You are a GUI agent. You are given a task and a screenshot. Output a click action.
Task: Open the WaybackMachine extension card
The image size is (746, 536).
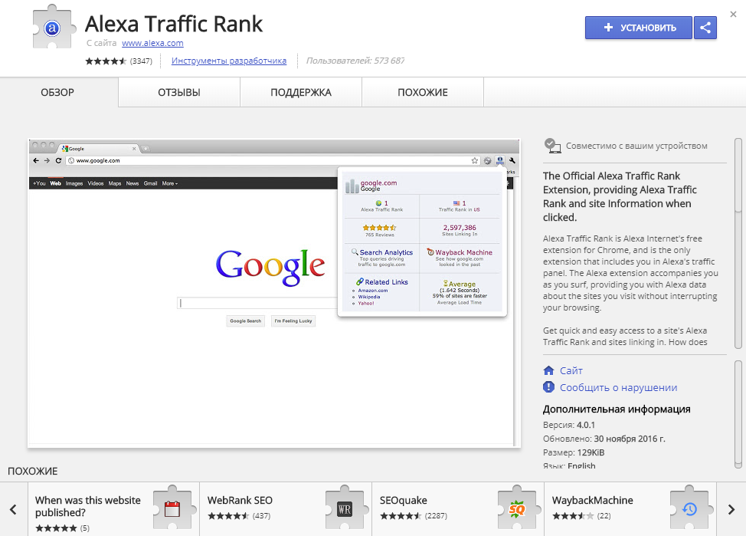(x=630, y=509)
